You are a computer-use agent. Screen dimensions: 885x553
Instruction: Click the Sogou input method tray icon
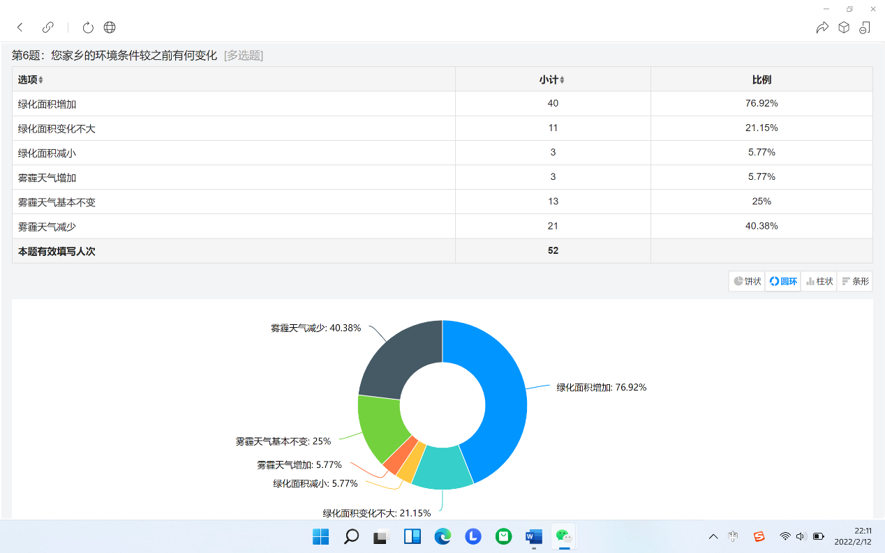[759, 536]
